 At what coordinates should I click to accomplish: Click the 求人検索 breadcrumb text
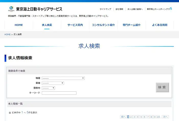[18, 35]
